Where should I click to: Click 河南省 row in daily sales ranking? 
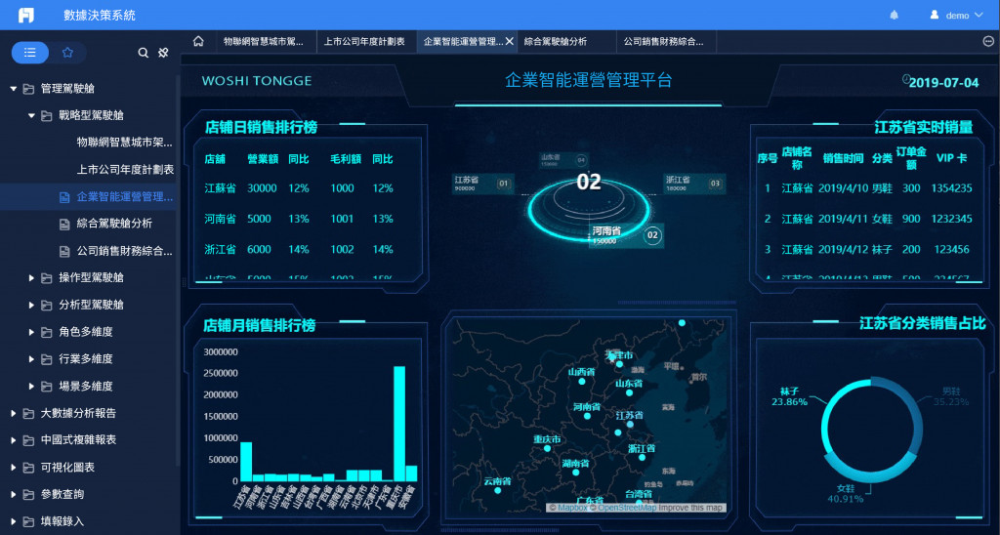300,219
